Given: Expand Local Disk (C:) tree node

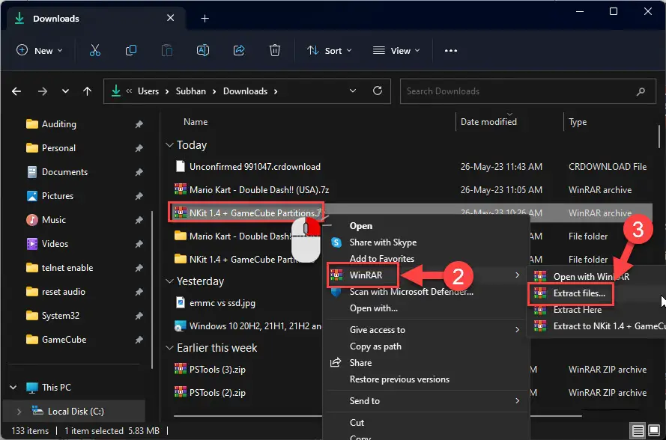Looking at the screenshot, I should (x=19, y=411).
